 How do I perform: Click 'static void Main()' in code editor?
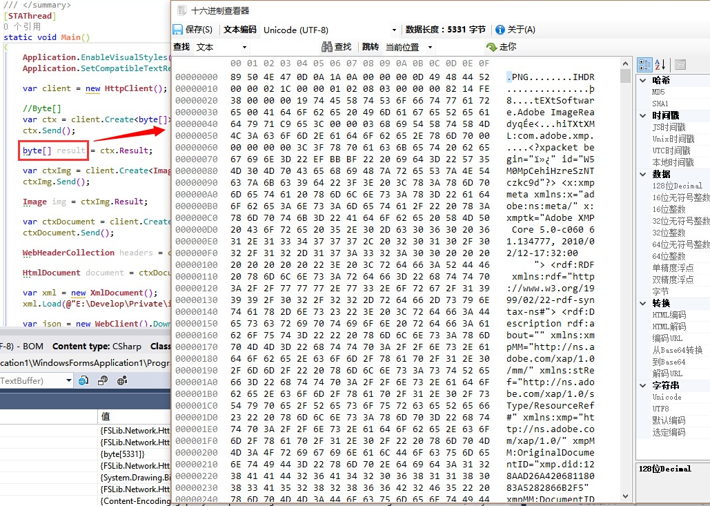47,37
